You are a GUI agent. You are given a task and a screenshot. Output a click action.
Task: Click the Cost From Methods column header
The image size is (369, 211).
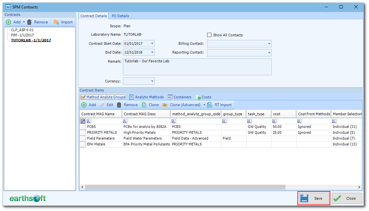(x=314, y=114)
